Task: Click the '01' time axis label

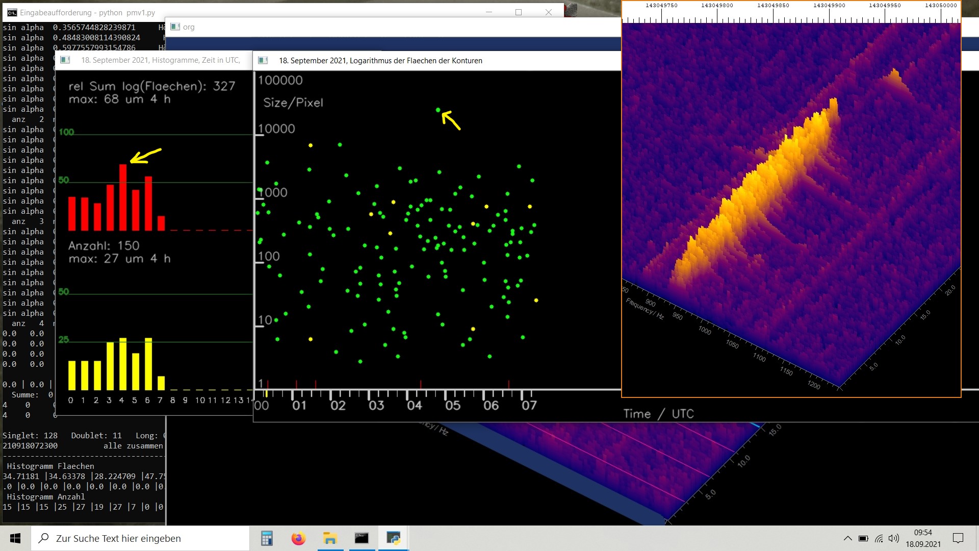Action: pyautogui.click(x=299, y=406)
